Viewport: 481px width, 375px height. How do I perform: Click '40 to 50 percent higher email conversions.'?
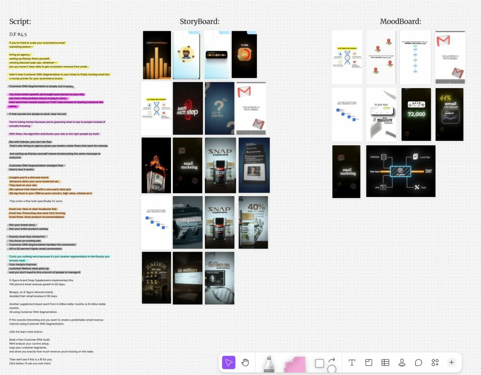pyautogui.click(x=36, y=249)
